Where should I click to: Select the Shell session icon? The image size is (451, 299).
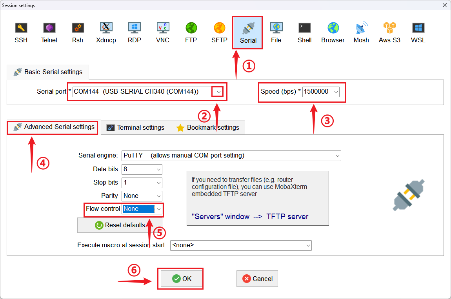[x=304, y=32]
